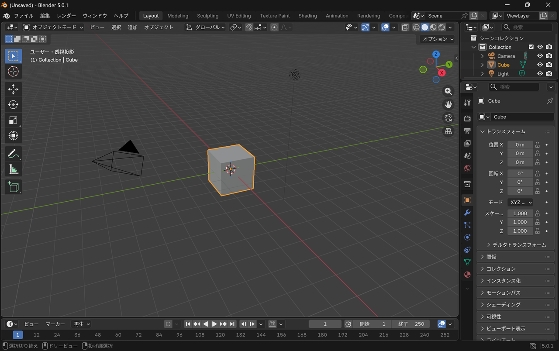559x351 pixels.
Task: Disable render visibility for the Cube
Action: click(x=549, y=65)
